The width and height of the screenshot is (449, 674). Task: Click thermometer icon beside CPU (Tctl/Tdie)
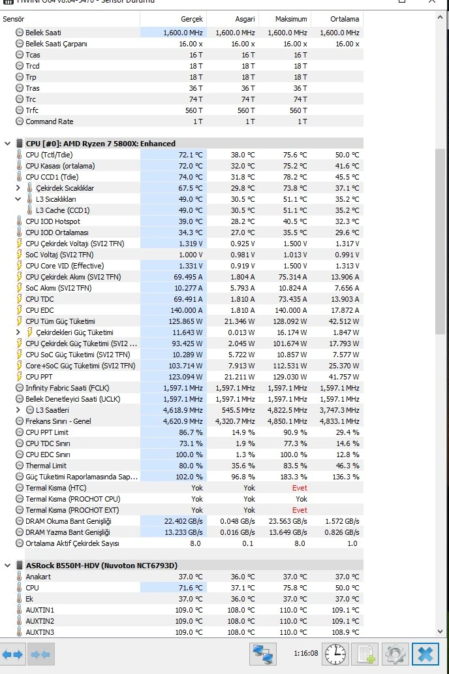click(20, 155)
